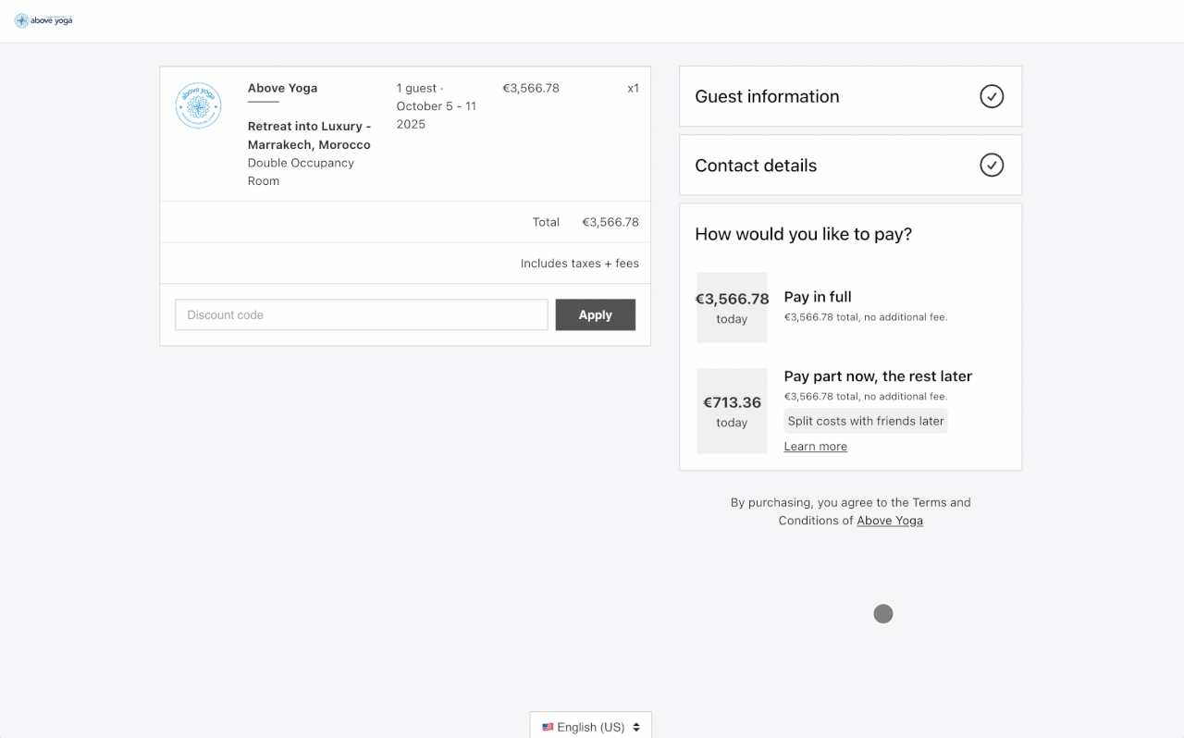Click the Split costs with friends later tag
1184x738 pixels.
pos(865,421)
